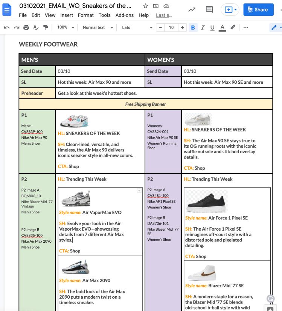This screenshot has width=282, height=311.
Task: Open the activity dashboard trend icon
Action: click(x=192, y=10)
